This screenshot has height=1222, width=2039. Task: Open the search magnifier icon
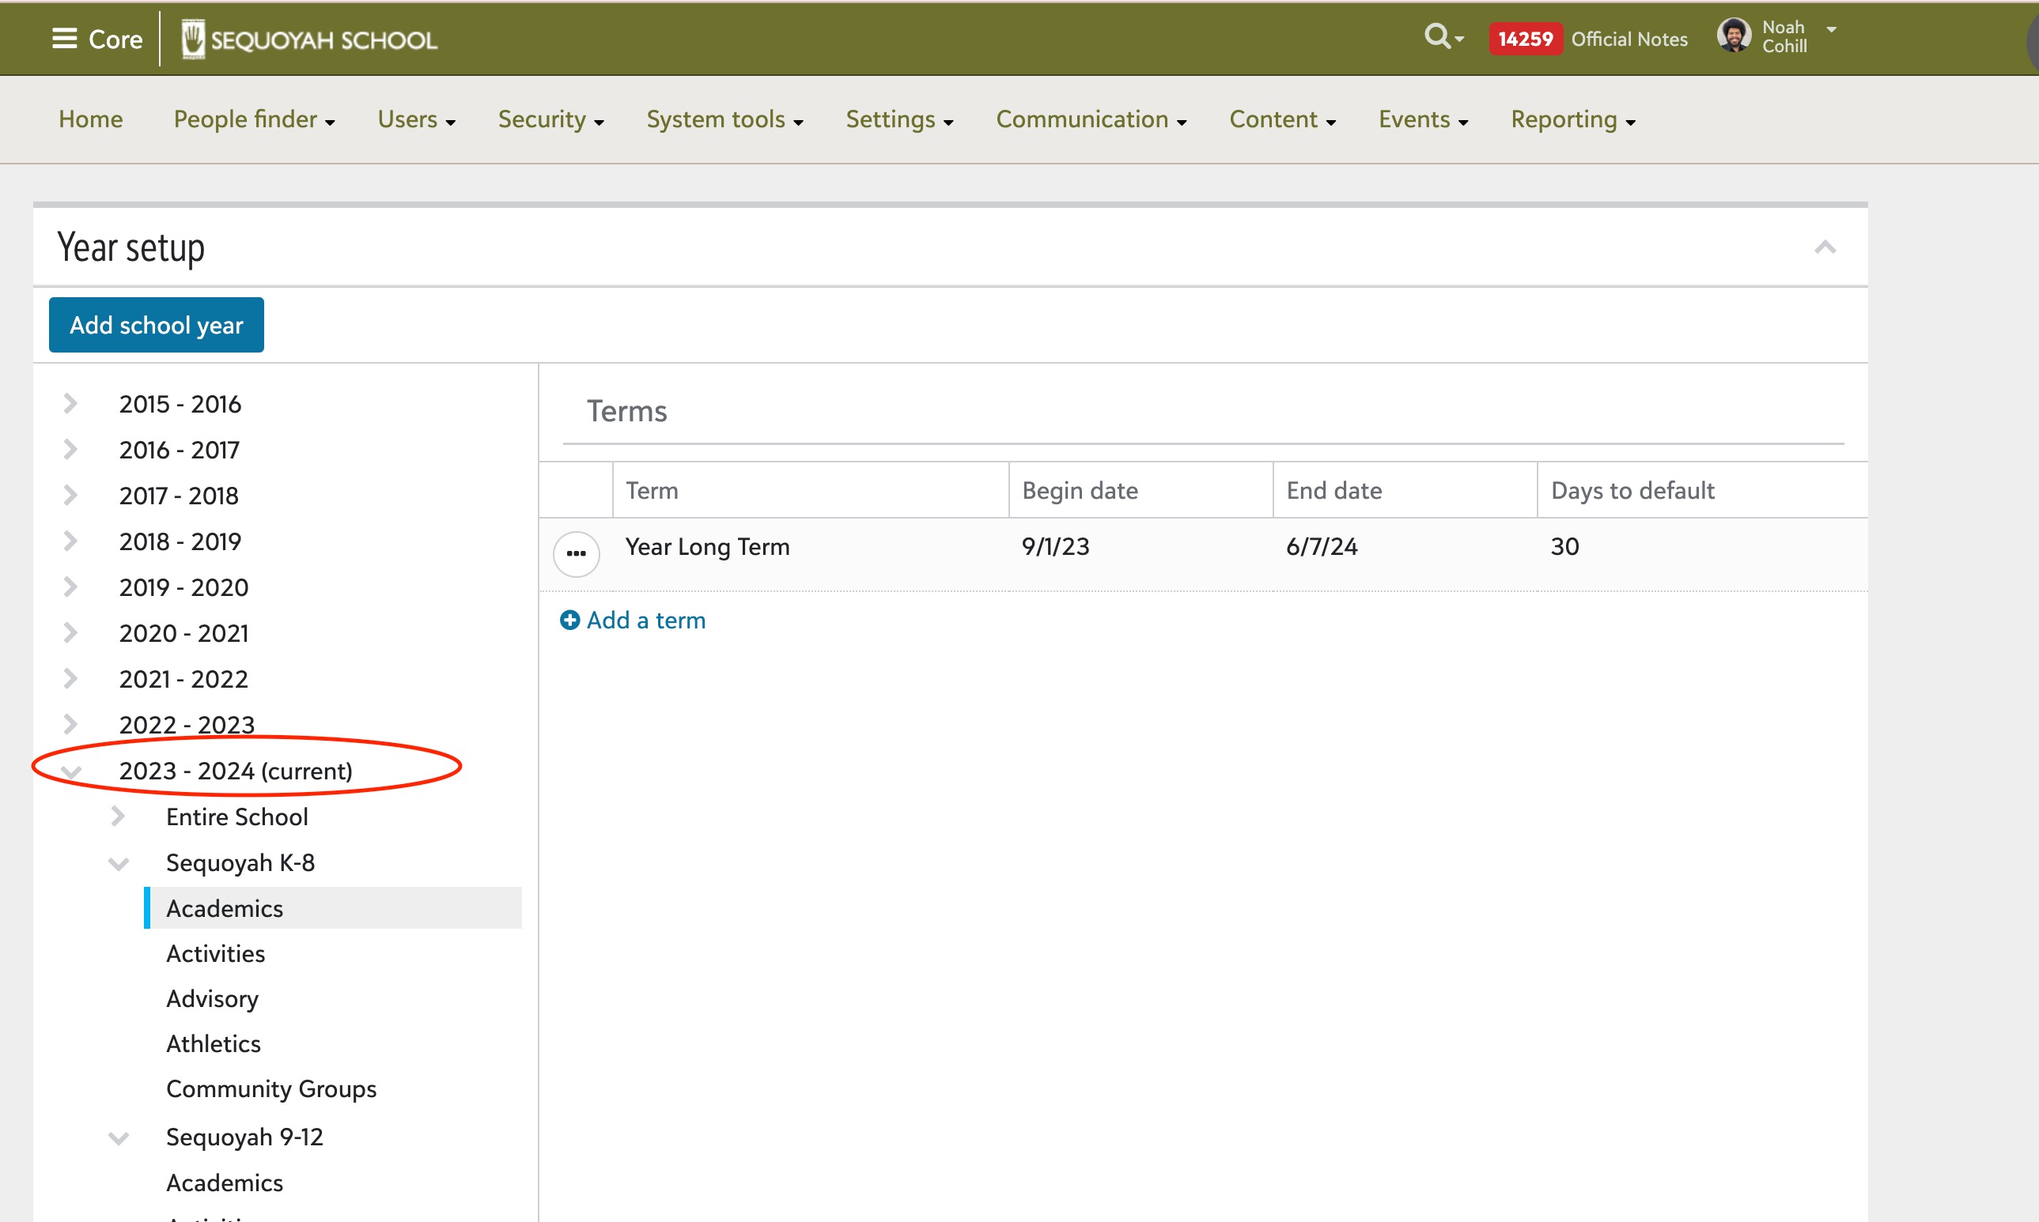click(x=1438, y=36)
